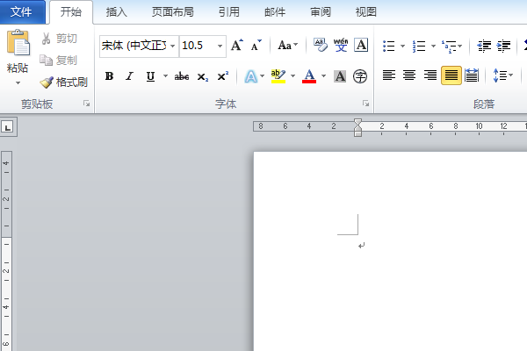The width and height of the screenshot is (527, 351).
Task: Toggle Align Left for the paragraph
Action: point(389,75)
